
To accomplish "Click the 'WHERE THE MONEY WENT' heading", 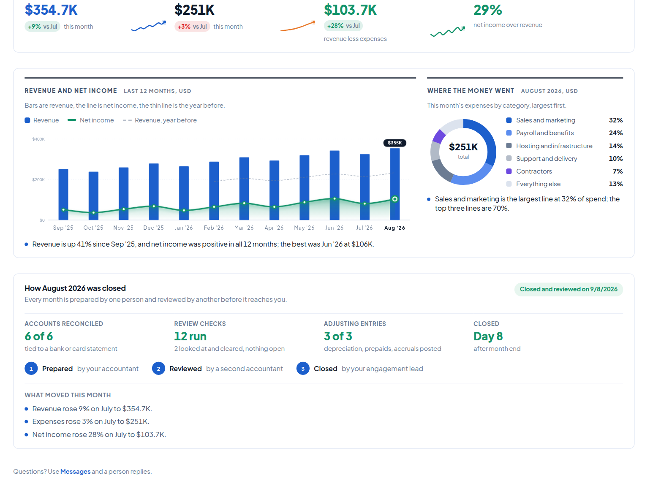I will (471, 91).
